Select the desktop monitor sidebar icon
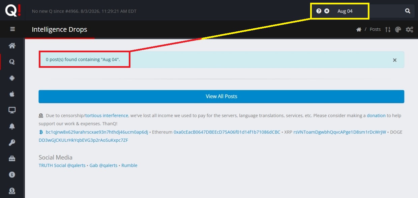The image size is (418, 198). coord(12,110)
